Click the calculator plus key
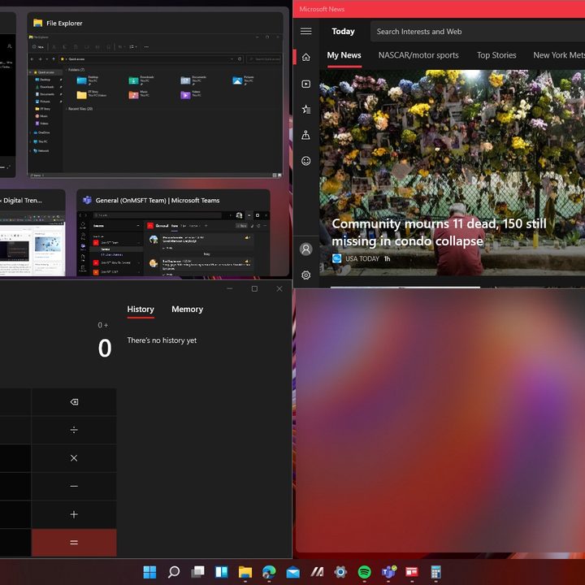Viewport: 585px width, 585px height. (74, 514)
